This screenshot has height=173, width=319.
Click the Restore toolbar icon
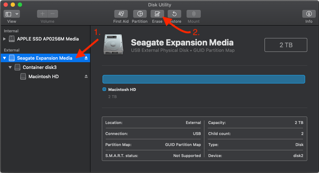174,14
